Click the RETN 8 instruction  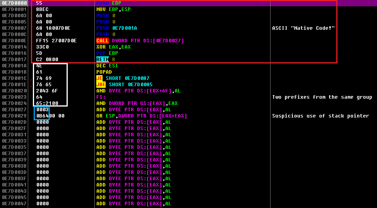106,60
